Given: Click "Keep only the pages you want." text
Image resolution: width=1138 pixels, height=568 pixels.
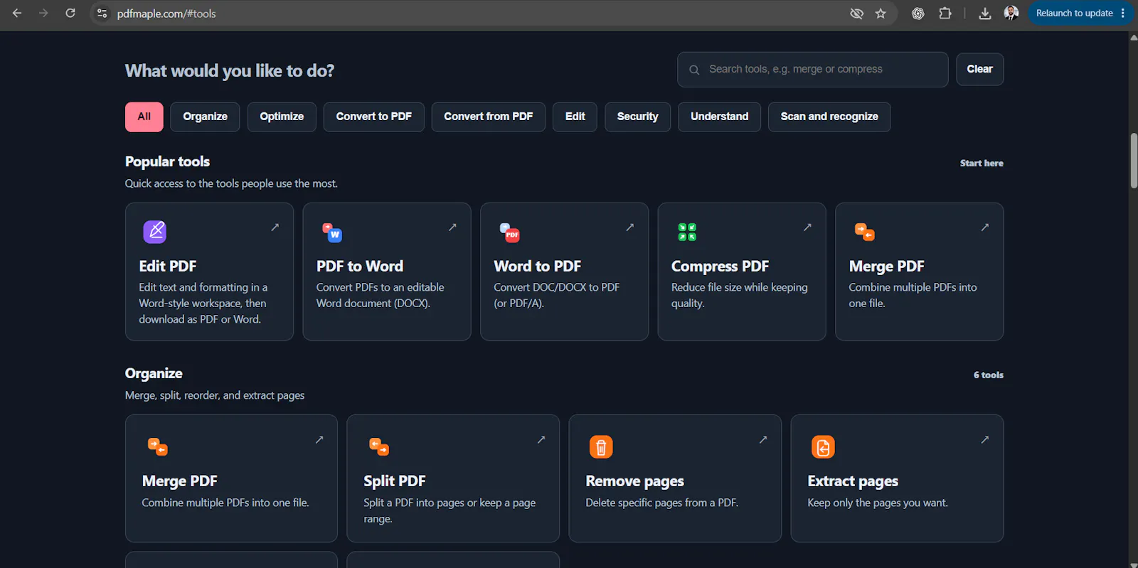Looking at the screenshot, I should (878, 503).
